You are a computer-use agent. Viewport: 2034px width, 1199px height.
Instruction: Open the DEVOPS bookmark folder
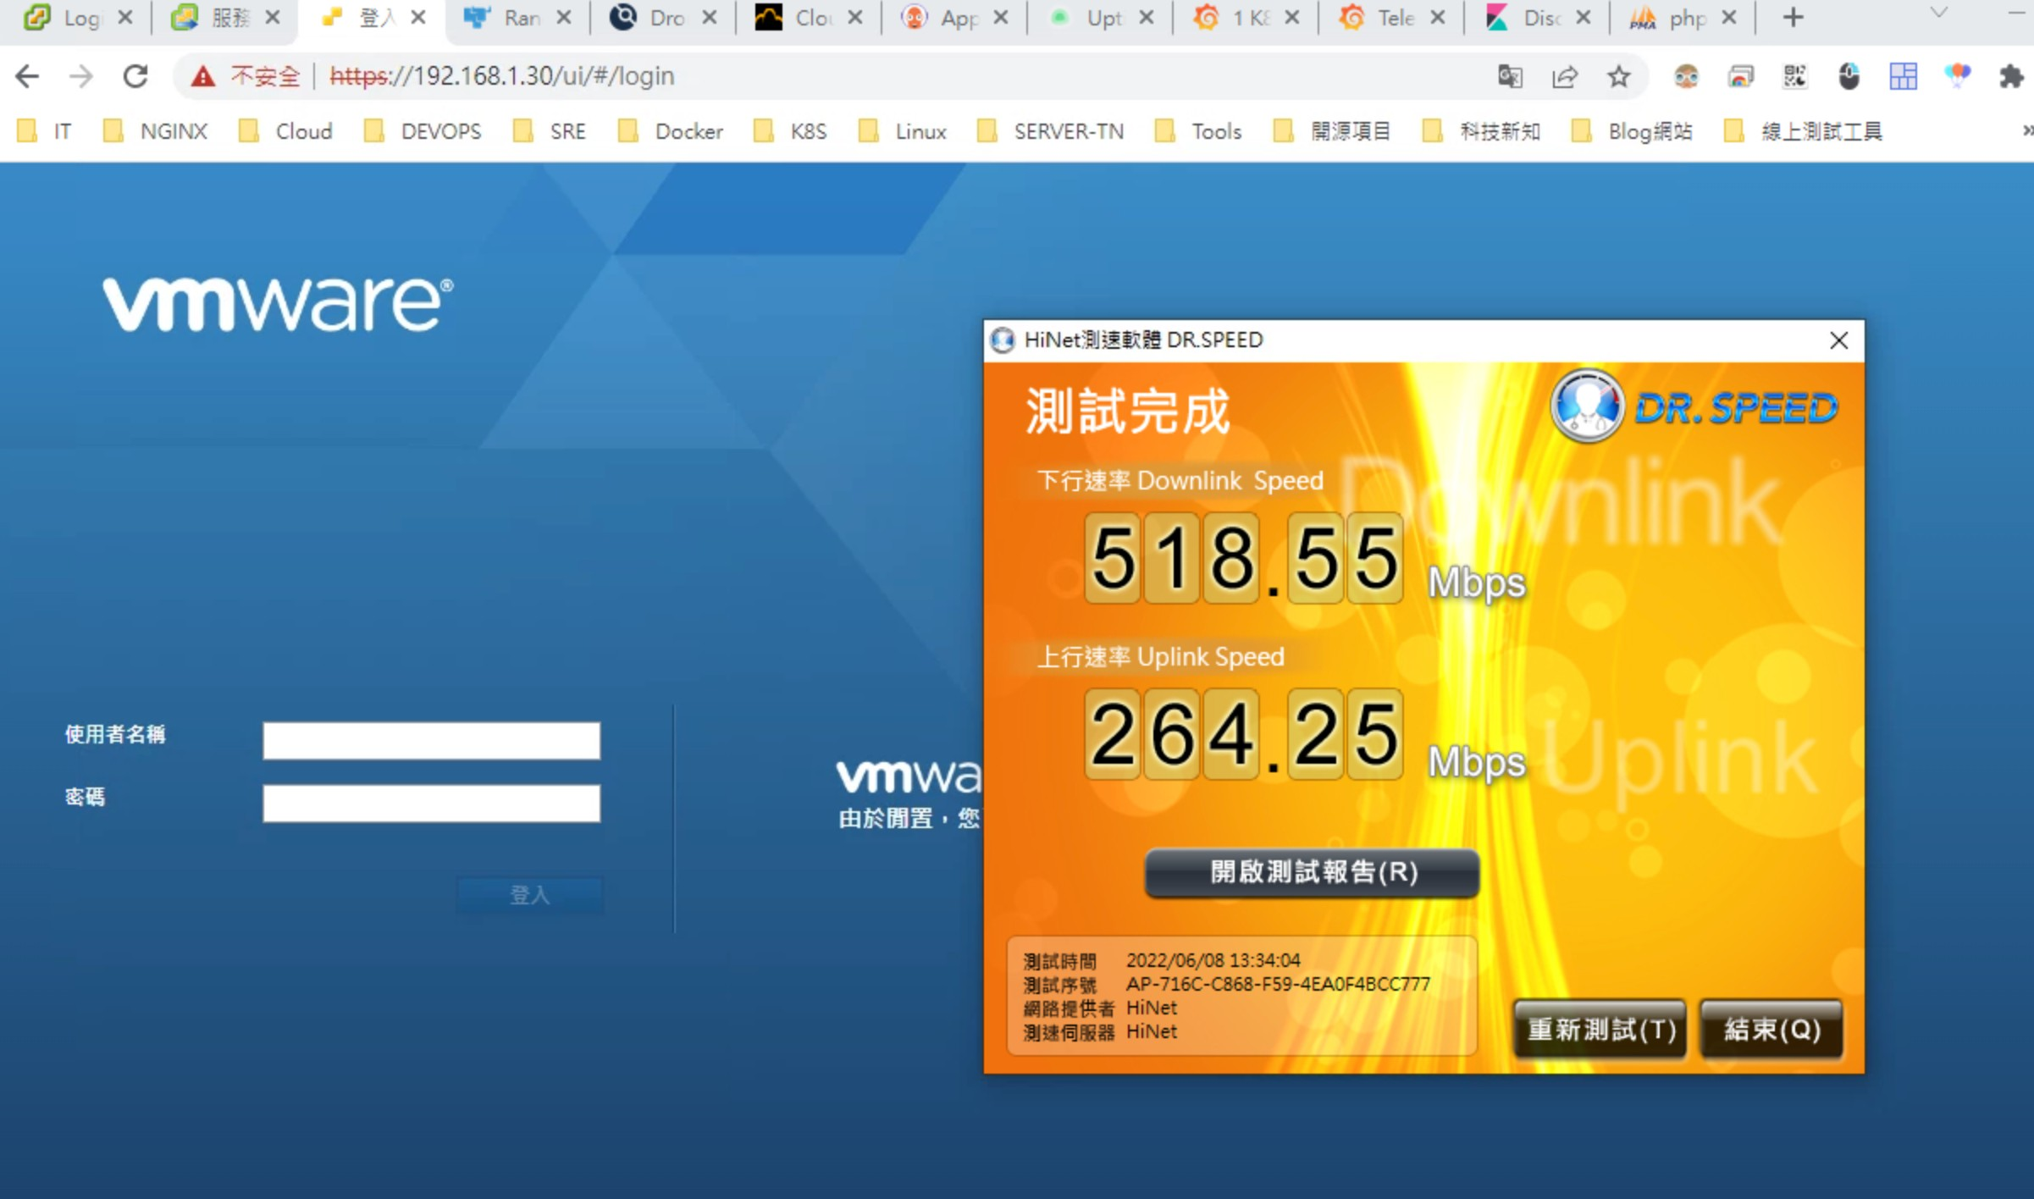point(423,131)
